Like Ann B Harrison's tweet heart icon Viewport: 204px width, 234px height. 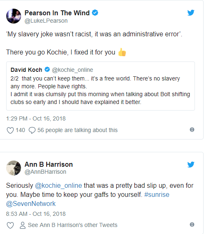[10, 225]
